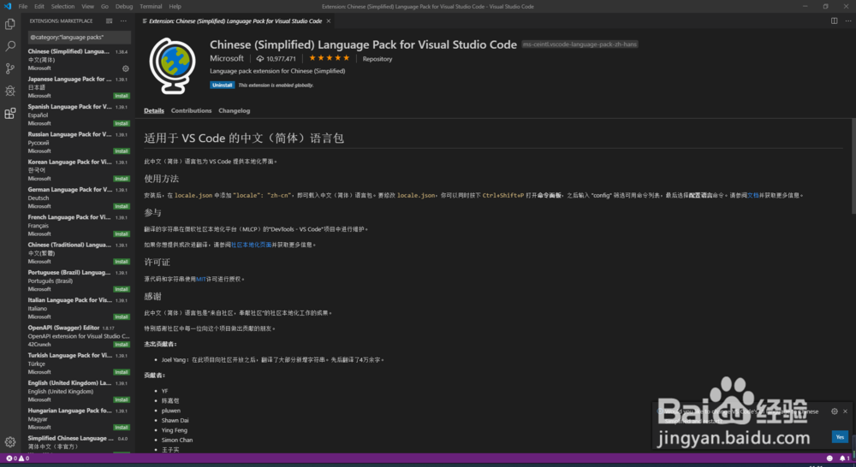Install English (United Kingdom) Language Pack
The width and height of the screenshot is (856, 467).
(122, 400)
